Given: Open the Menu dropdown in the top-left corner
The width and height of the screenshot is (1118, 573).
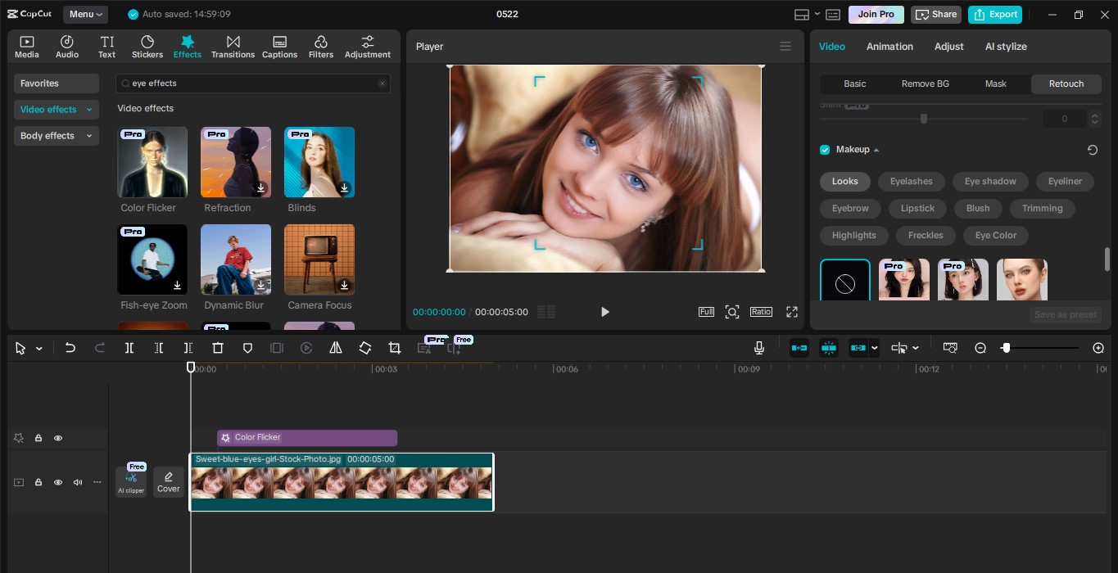Looking at the screenshot, I should tap(84, 13).
